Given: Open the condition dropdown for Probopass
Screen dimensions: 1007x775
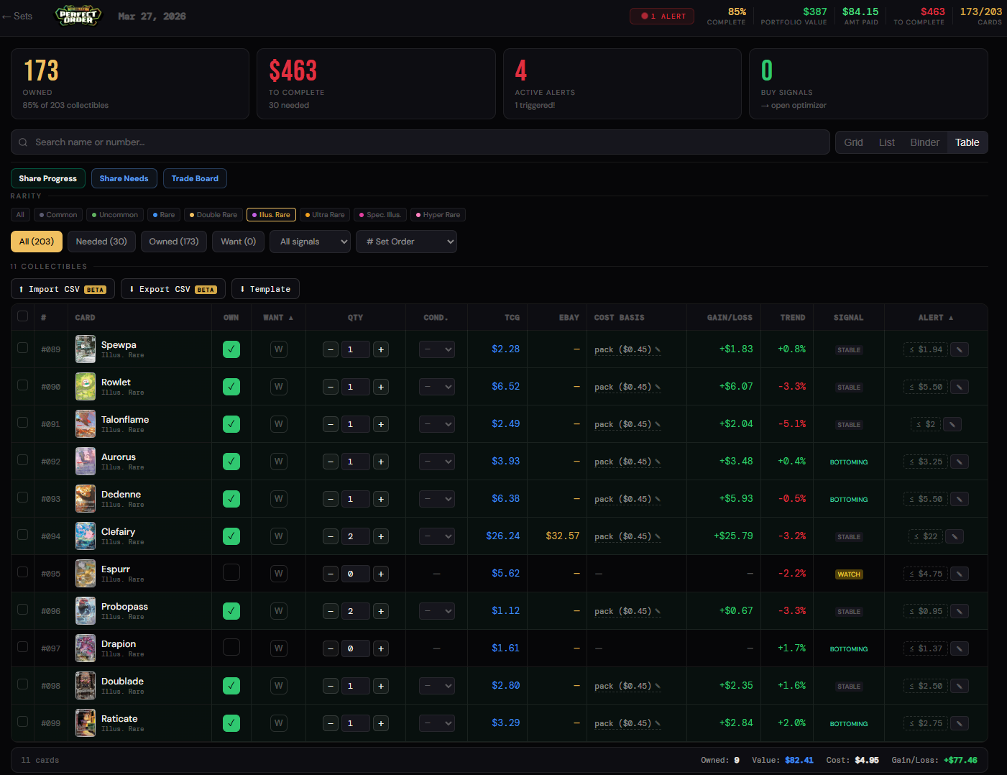Looking at the screenshot, I should 437,611.
